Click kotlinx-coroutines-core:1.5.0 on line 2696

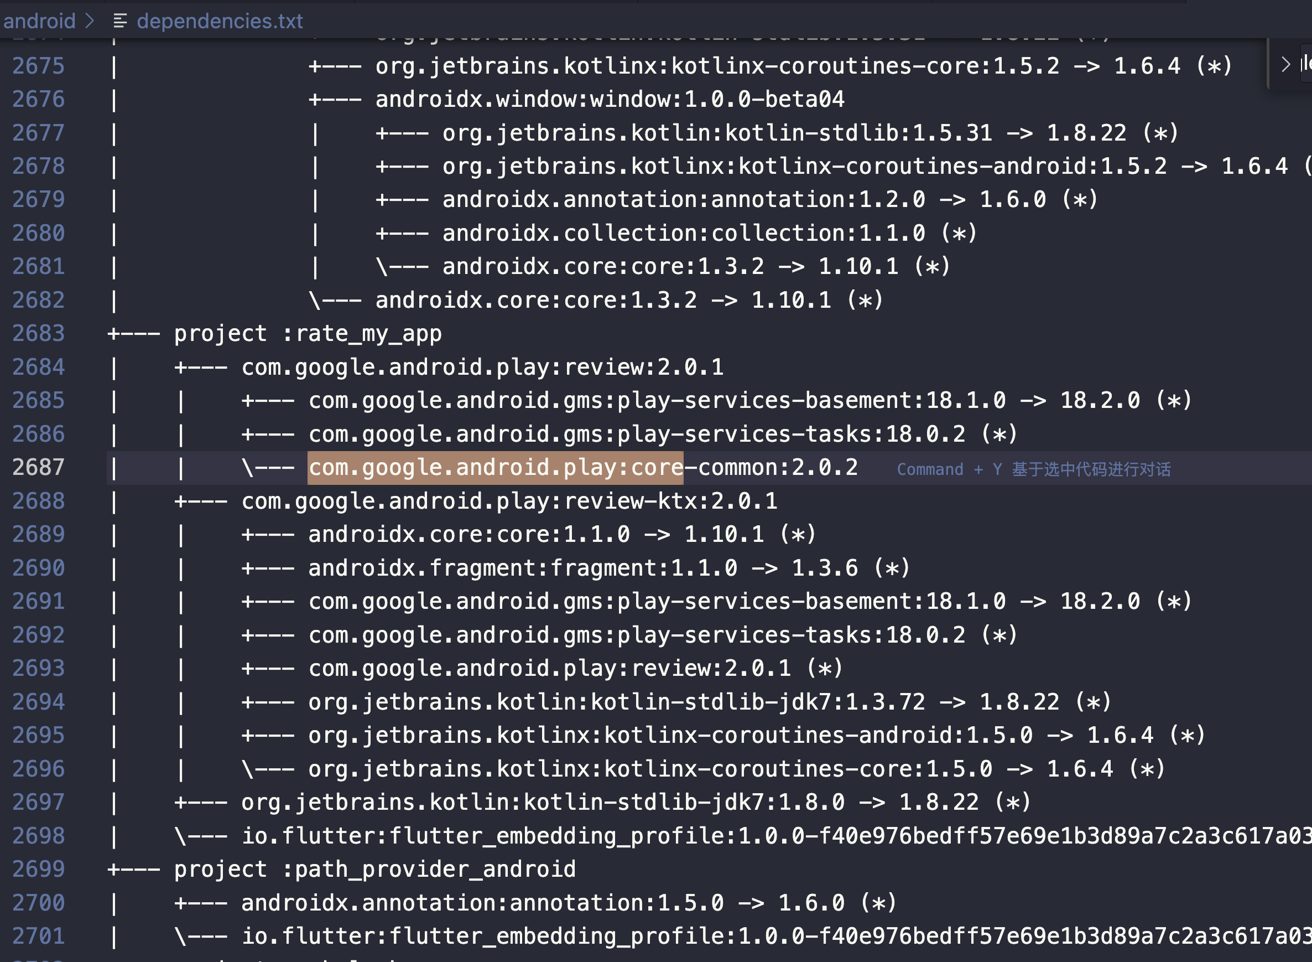point(737,769)
